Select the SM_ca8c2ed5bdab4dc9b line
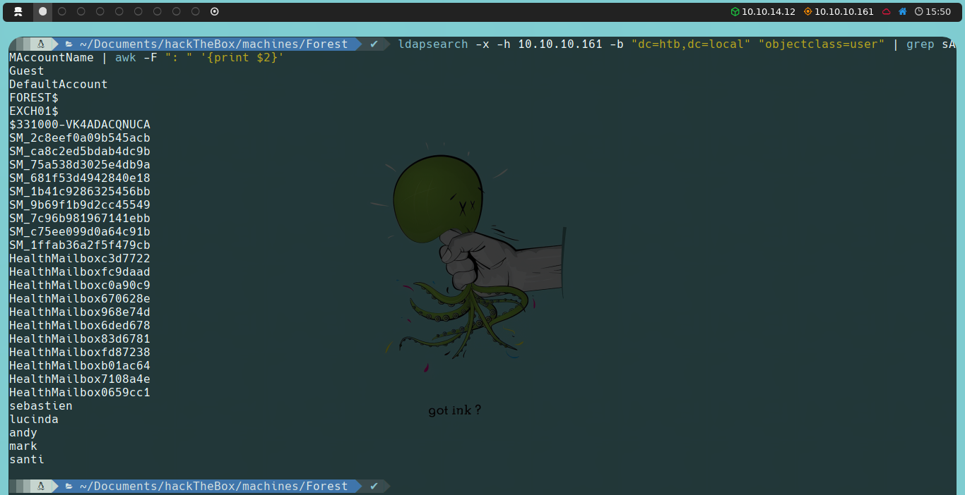Viewport: 965px width, 495px height. click(80, 151)
